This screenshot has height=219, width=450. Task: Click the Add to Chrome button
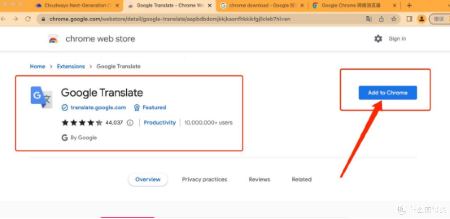pyautogui.click(x=387, y=93)
